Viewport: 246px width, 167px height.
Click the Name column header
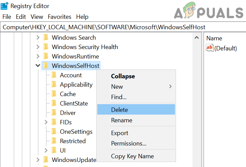pyautogui.click(x=214, y=38)
